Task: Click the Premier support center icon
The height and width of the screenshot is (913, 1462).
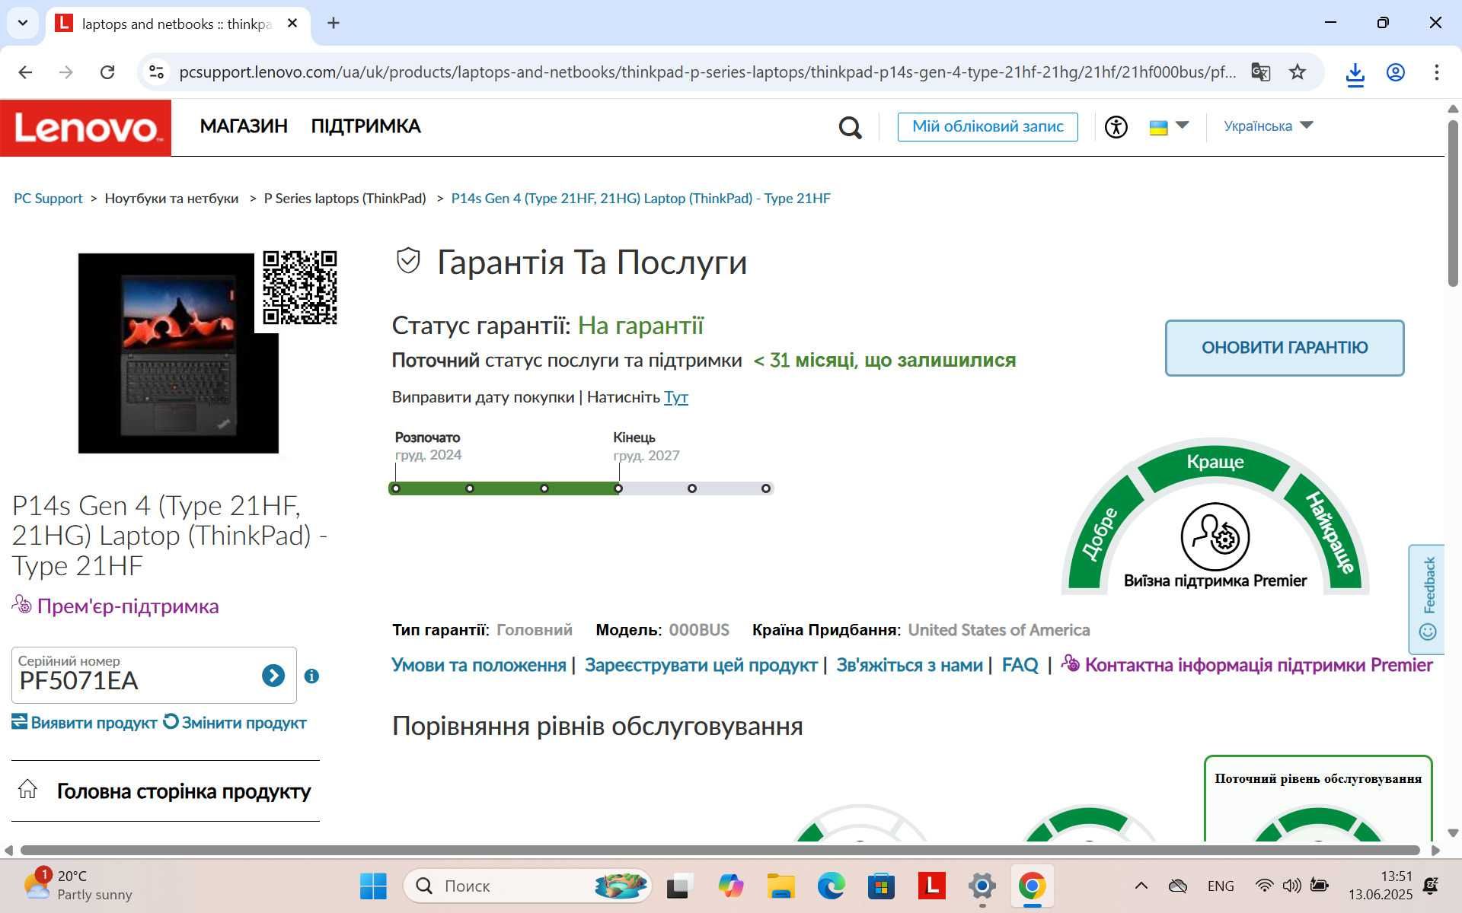Action: [x=1215, y=536]
